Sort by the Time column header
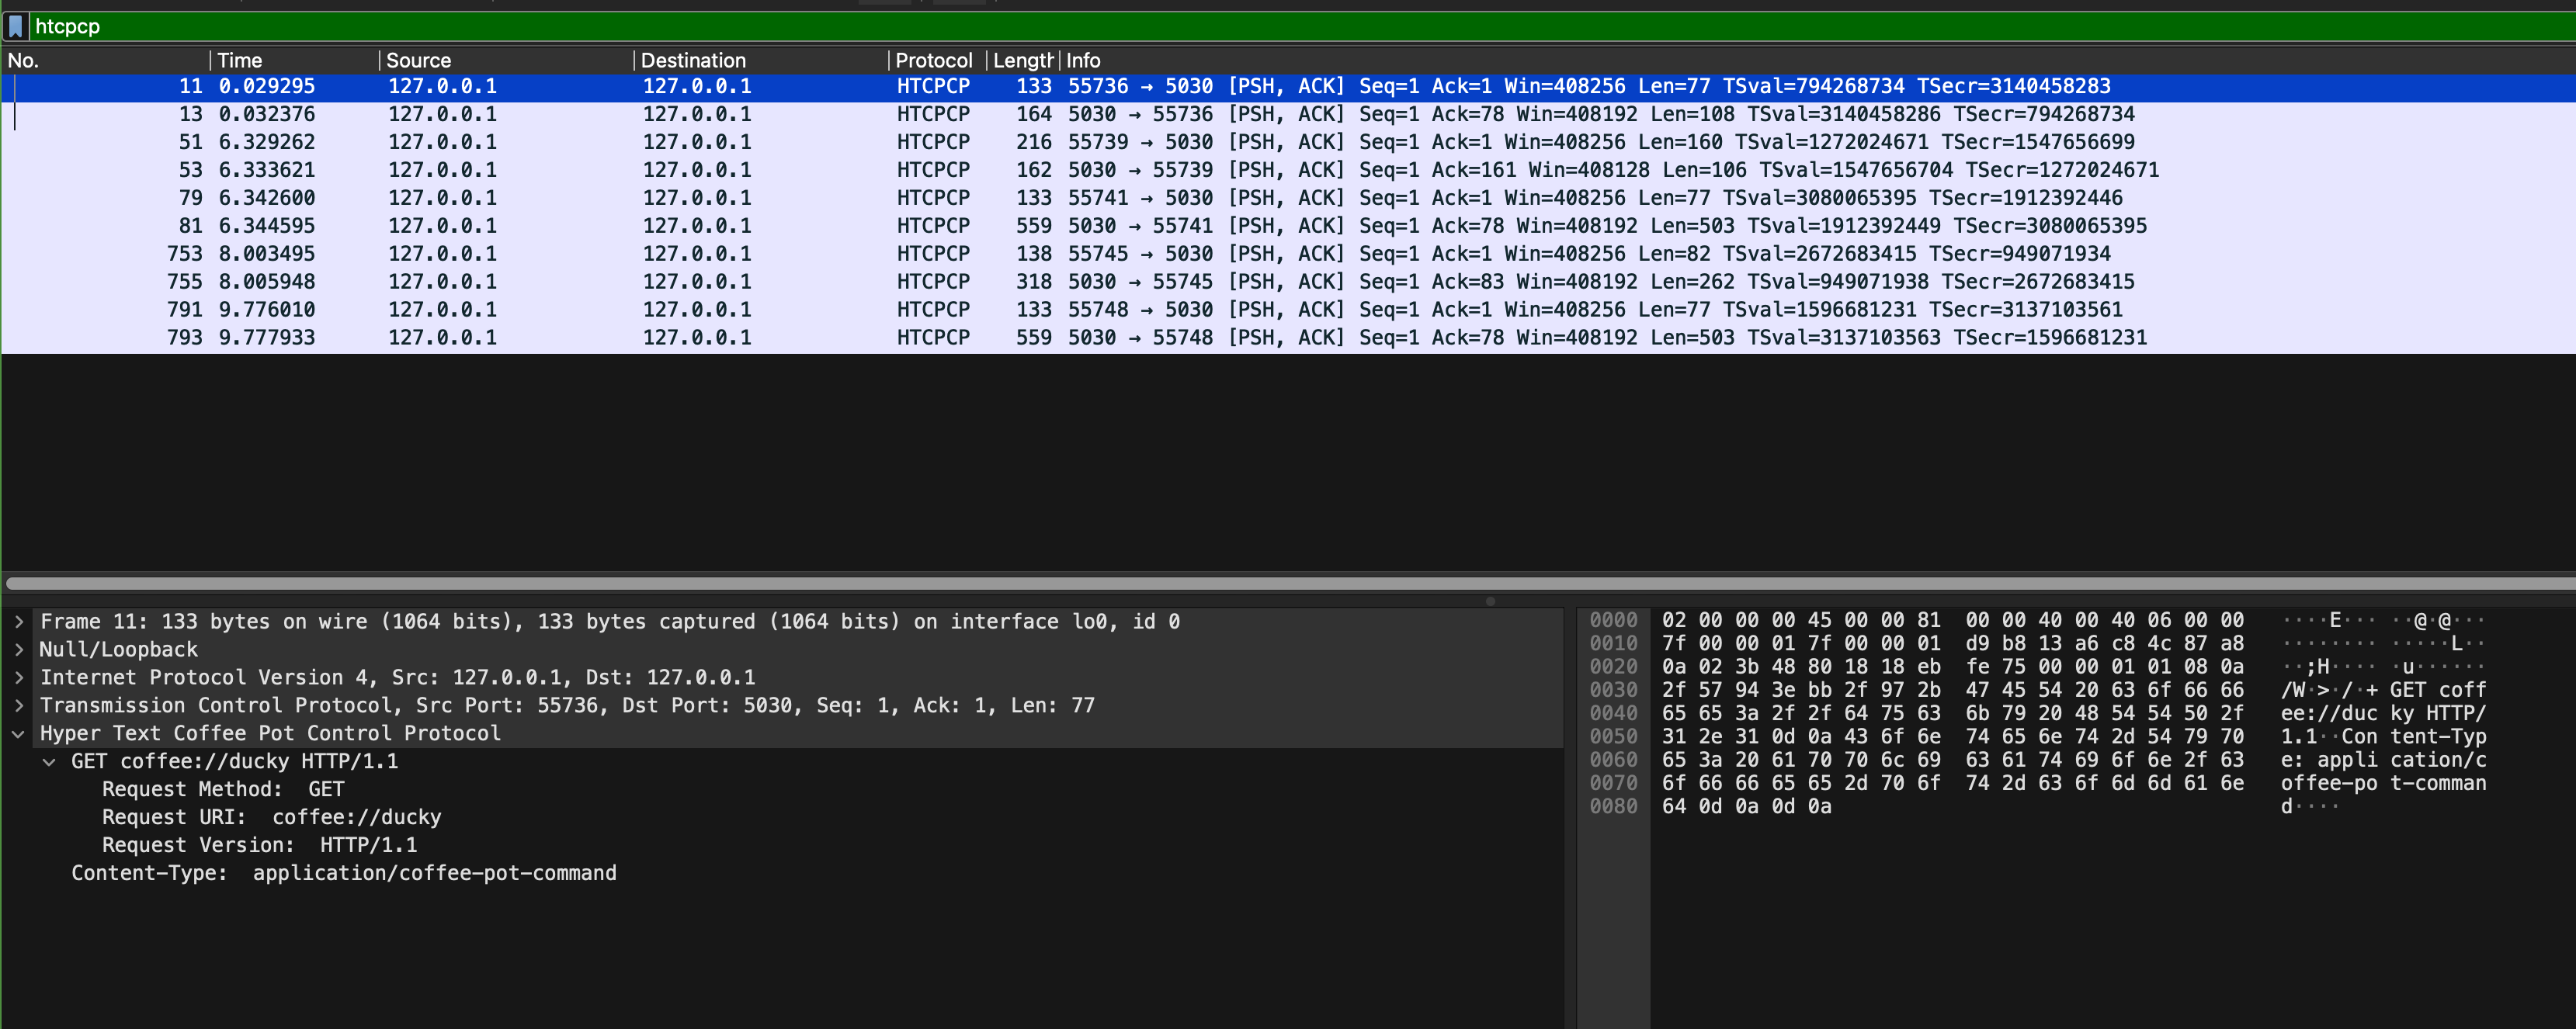This screenshot has width=2576, height=1029. 240,60
